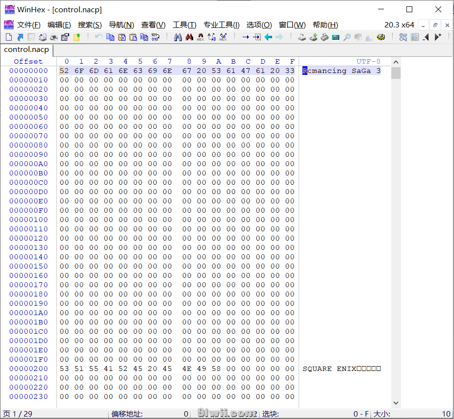Viewport: 454px width, 419px height.
Task: Open the 编辑(E) menu
Action: [x=59, y=25]
